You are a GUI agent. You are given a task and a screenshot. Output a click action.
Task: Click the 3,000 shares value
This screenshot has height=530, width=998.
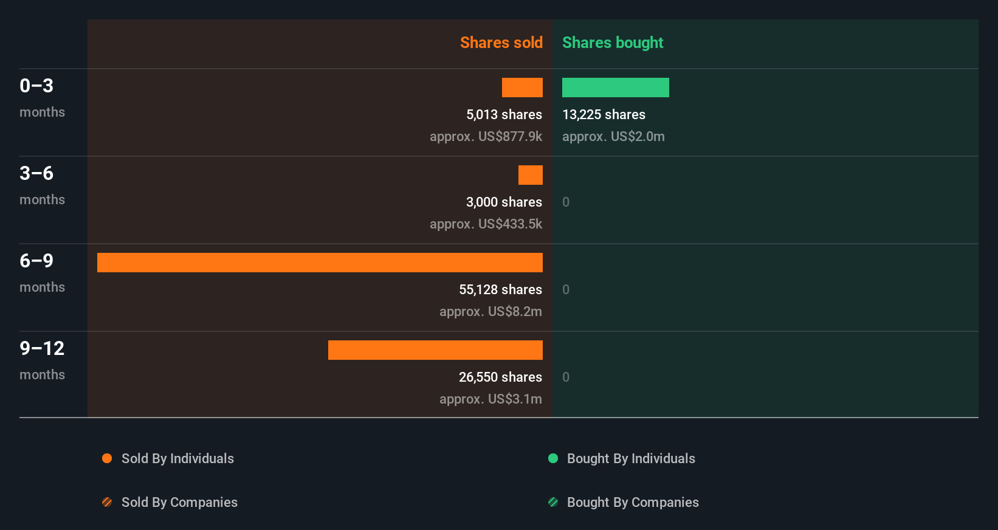pos(504,202)
